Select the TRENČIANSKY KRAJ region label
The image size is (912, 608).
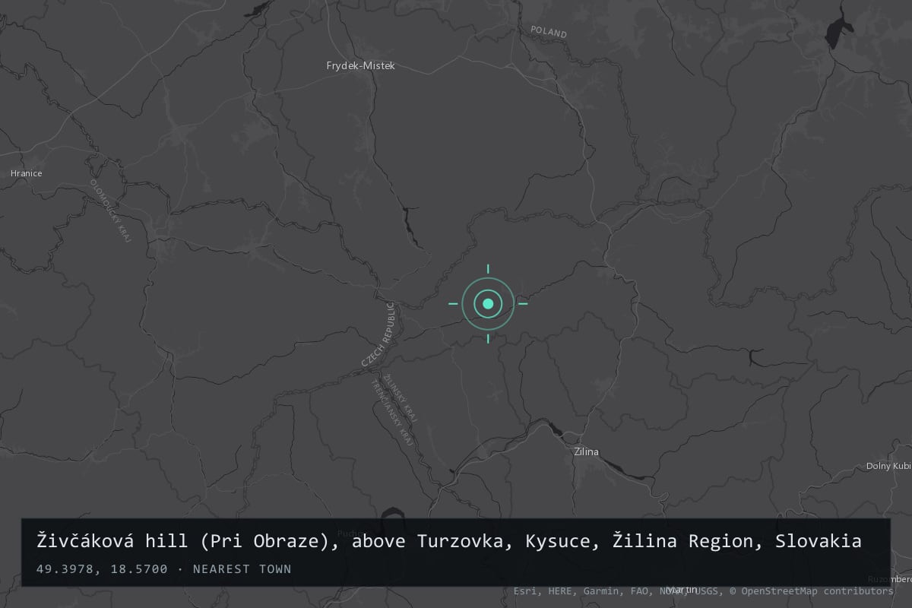[x=392, y=413]
